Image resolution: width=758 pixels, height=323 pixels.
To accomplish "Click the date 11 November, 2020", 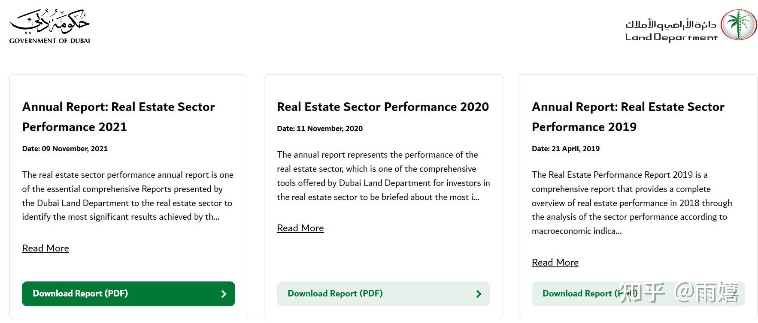I will [320, 129].
